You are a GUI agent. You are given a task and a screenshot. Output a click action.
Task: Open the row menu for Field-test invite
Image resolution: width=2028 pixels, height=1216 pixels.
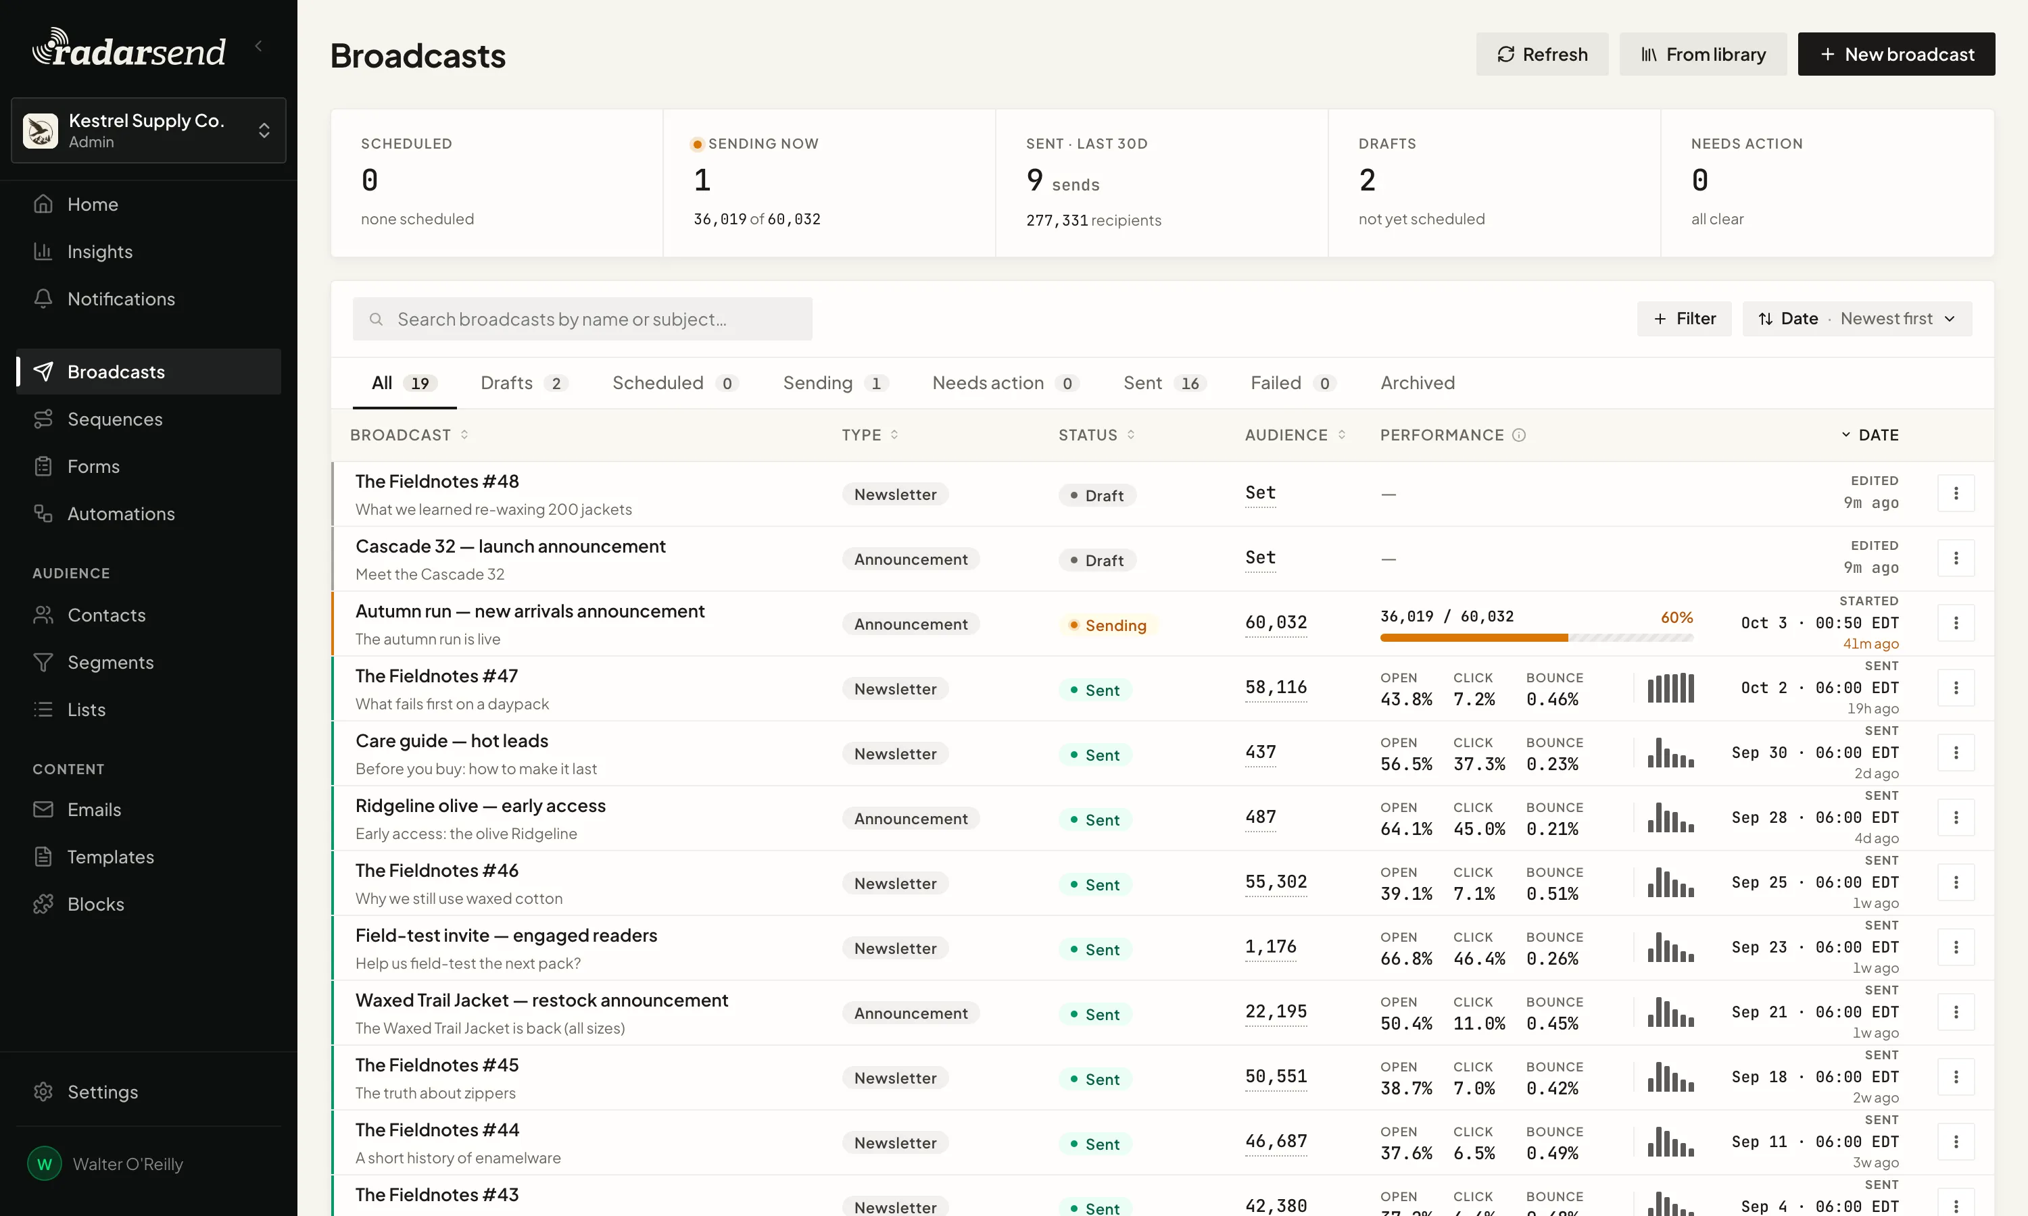[1956, 947]
